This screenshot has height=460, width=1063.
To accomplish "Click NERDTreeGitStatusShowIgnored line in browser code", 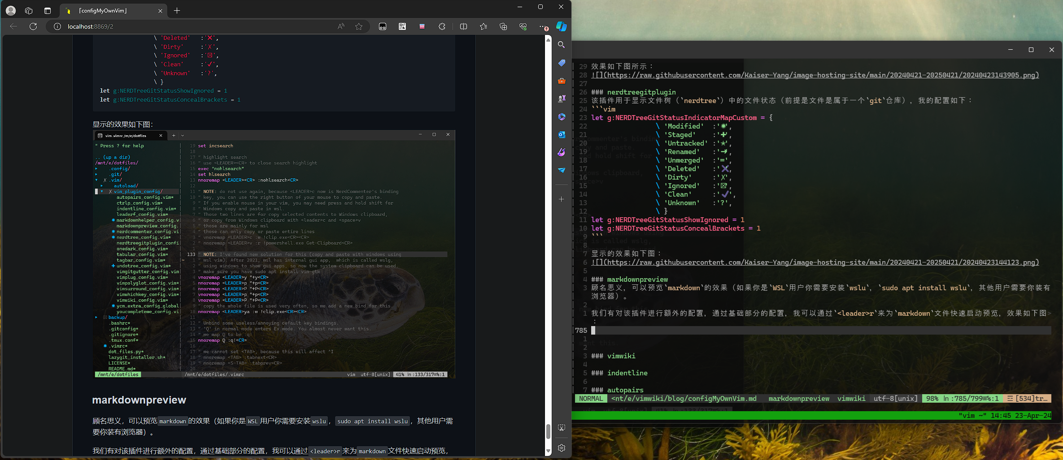I will pyautogui.click(x=164, y=91).
